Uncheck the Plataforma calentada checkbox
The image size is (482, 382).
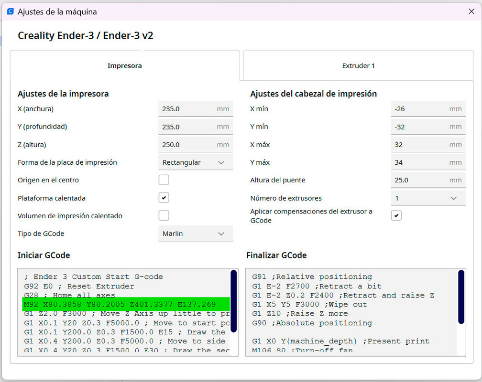tap(164, 198)
